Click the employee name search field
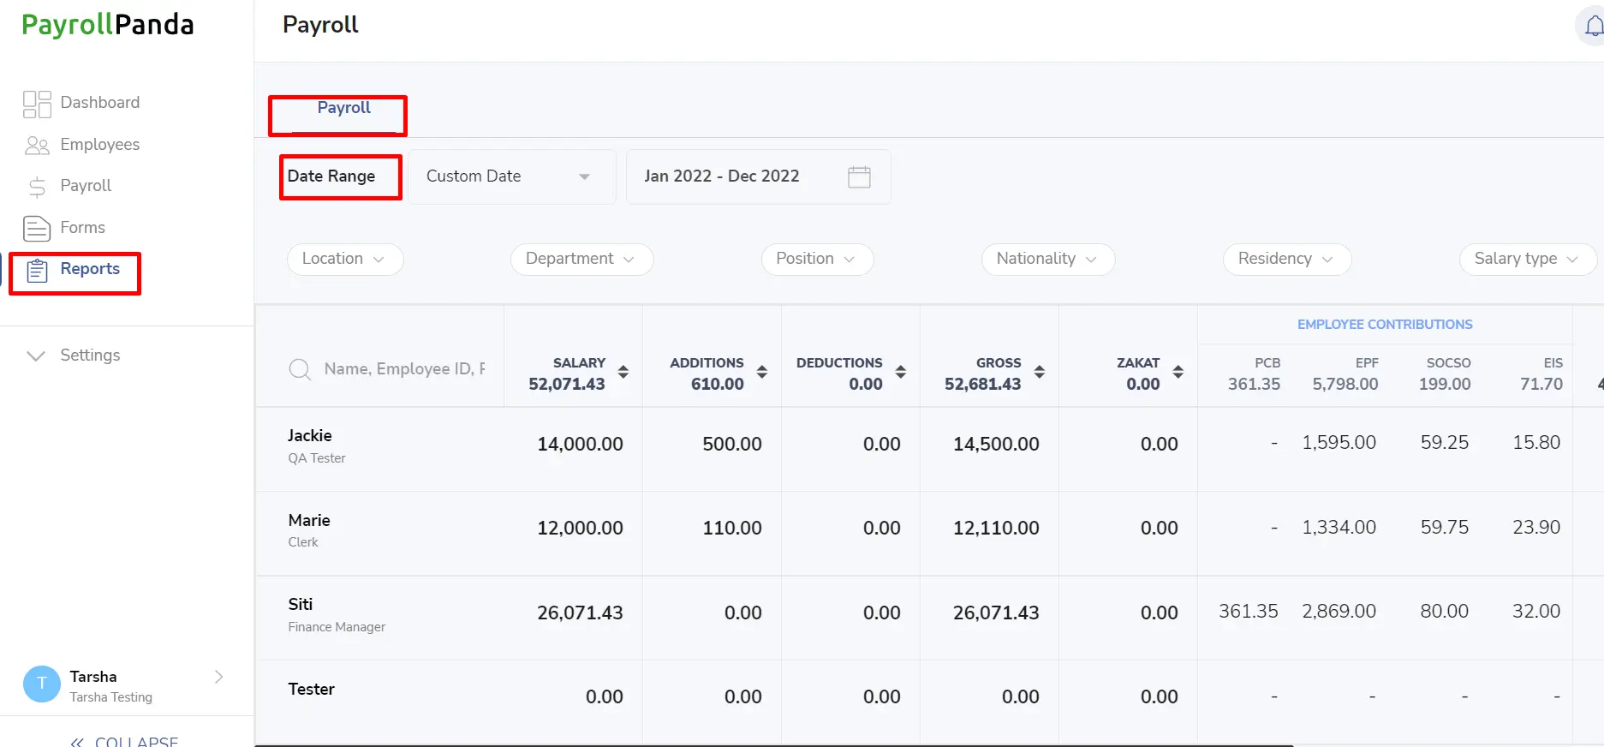This screenshot has height=747, width=1604. [404, 369]
